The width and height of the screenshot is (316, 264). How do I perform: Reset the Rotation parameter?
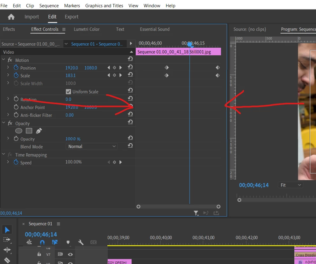[x=130, y=98]
